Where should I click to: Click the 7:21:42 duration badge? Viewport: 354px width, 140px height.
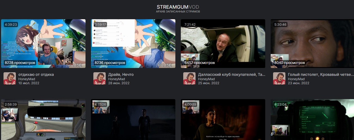click(x=190, y=24)
